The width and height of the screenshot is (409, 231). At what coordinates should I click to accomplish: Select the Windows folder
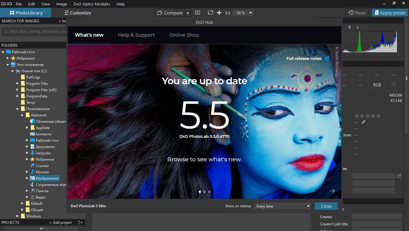pos(33,216)
